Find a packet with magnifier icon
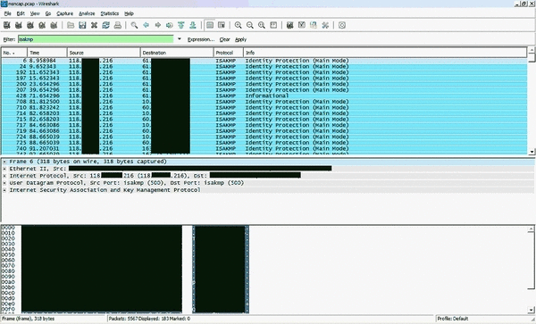The image size is (536, 324). [x=134, y=25]
